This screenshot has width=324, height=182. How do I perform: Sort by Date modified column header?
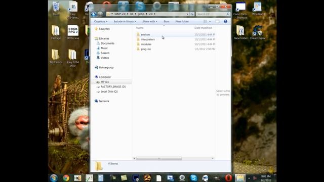tap(203, 28)
